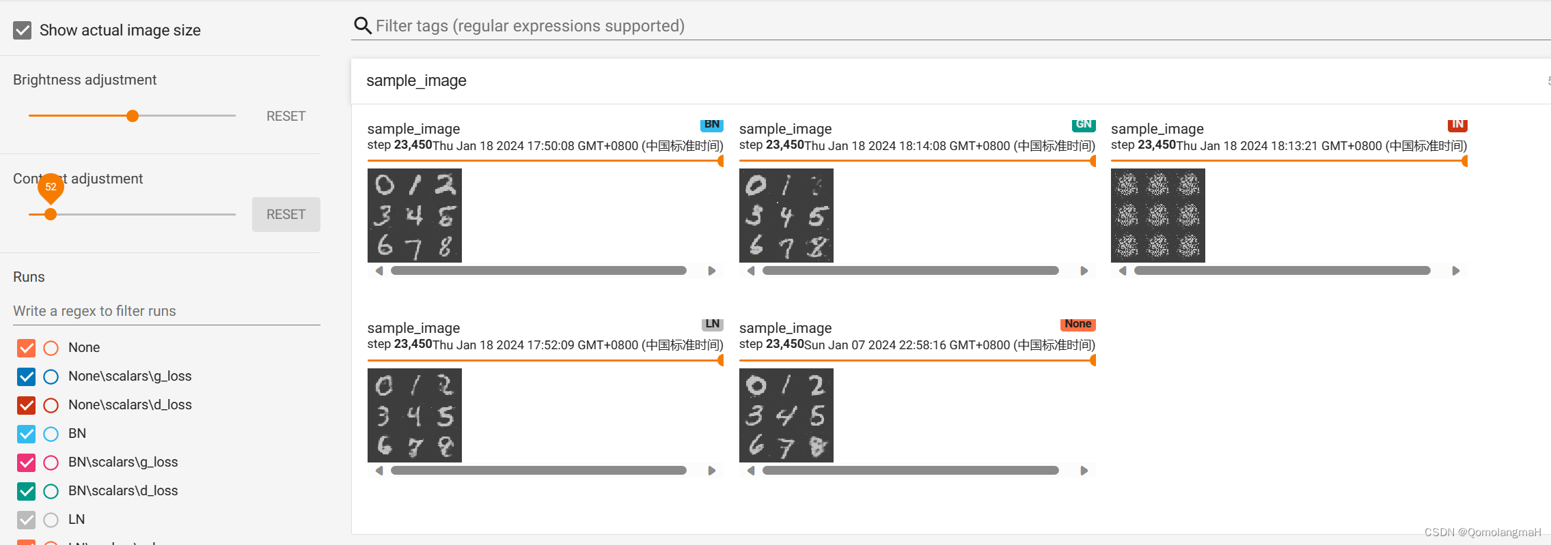Step forward on the GN sample_image card
1551x545 pixels.
1084,270
